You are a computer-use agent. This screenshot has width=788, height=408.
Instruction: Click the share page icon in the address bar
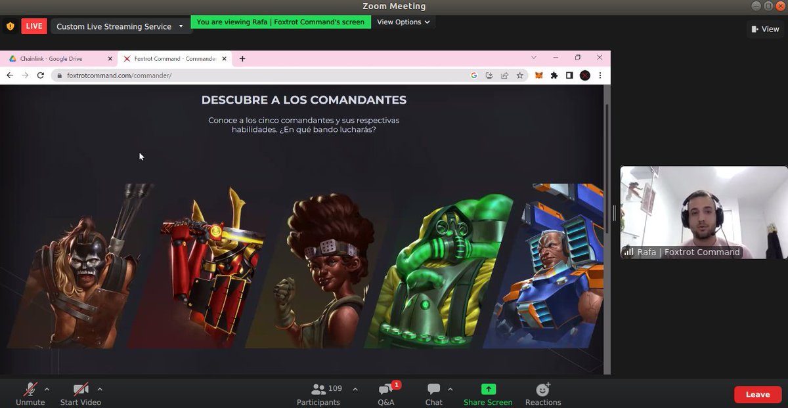click(504, 75)
